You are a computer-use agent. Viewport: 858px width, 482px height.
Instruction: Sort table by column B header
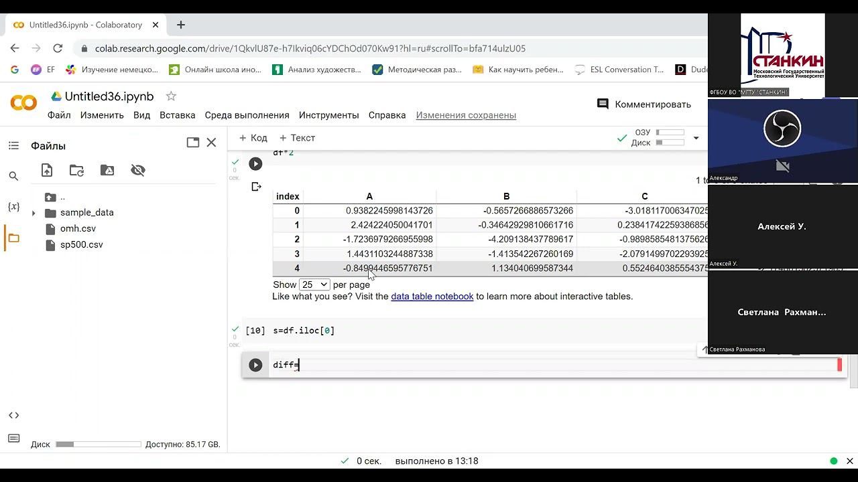pos(506,196)
